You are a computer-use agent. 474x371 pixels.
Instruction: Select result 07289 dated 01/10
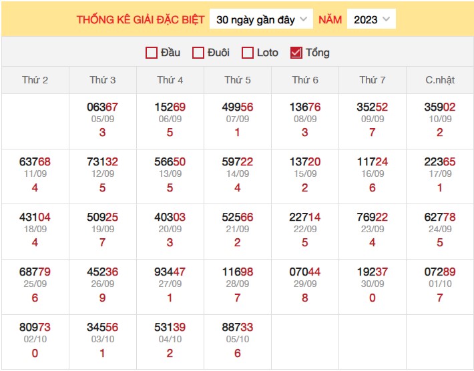(440, 272)
